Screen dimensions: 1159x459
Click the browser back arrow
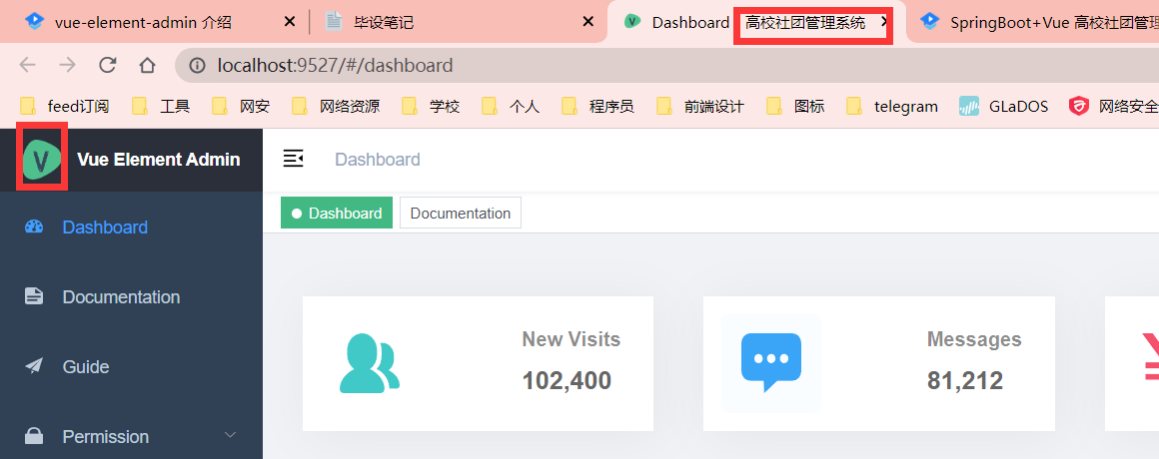[x=28, y=66]
